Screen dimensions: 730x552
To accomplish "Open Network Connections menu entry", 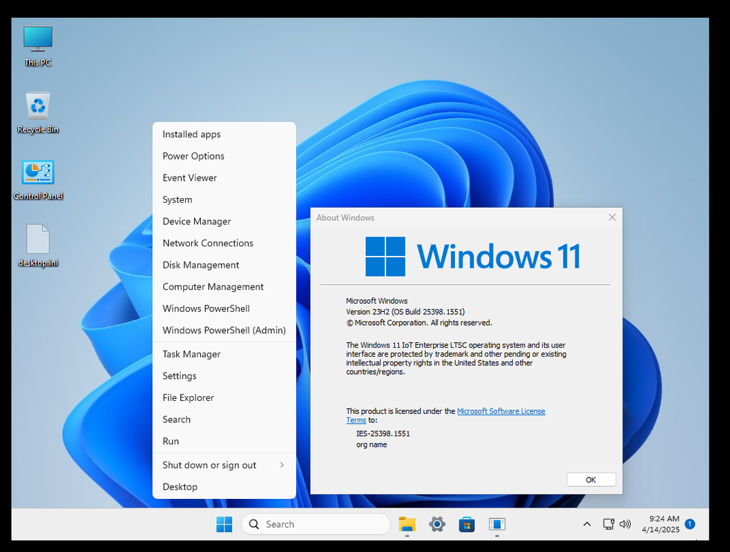I will [x=224, y=243].
